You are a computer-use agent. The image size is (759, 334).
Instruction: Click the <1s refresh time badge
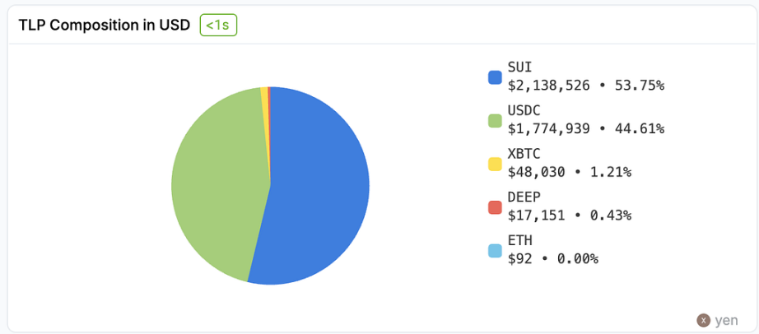(x=218, y=26)
